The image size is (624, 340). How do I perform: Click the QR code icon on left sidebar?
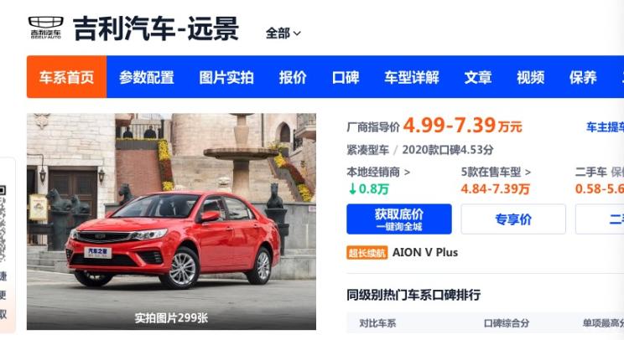(3, 190)
